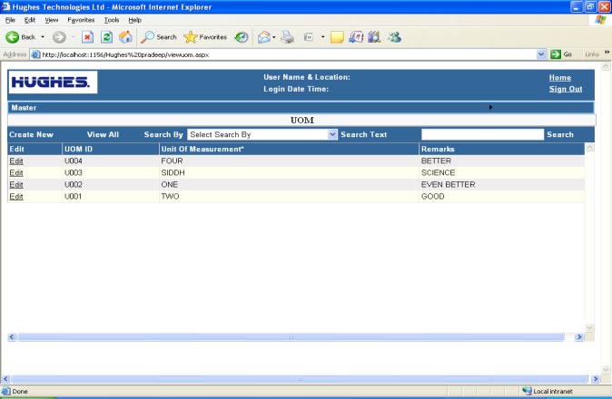Click the Create New link

tap(31, 134)
